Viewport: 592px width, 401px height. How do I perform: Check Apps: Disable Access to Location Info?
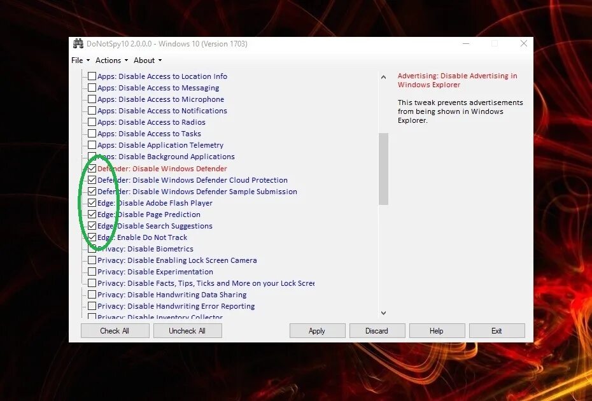click(x=92, y=76)
